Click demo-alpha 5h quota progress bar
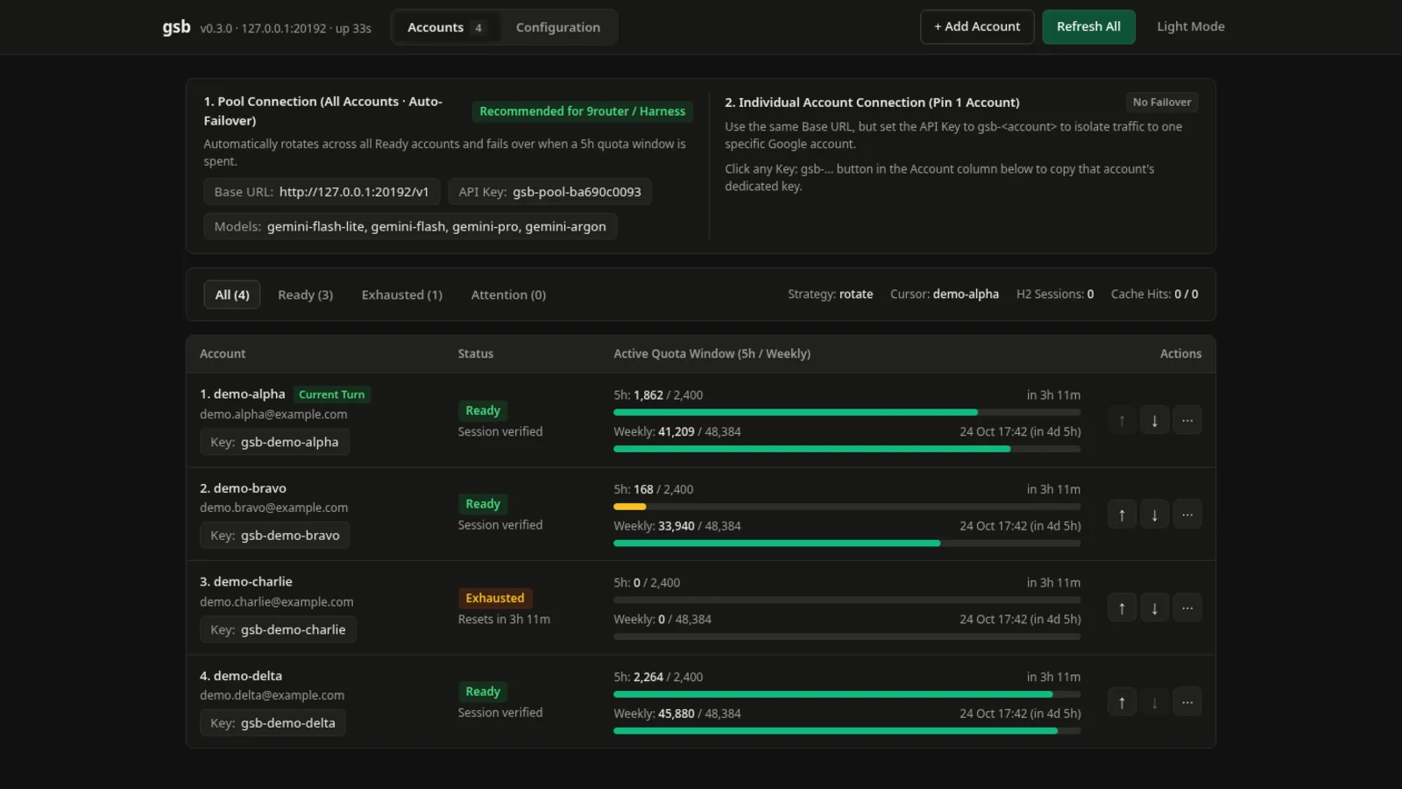The height and width of the screenshot is (789, 1402). [x=846, y=412]
